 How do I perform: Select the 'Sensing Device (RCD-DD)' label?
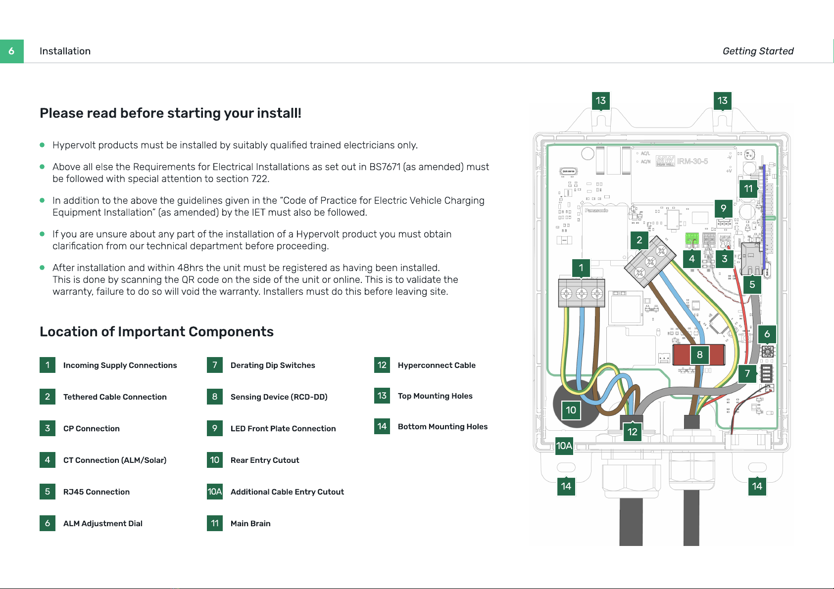279,397
